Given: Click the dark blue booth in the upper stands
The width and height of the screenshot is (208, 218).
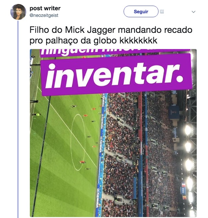Looking at the screenshot, I should (x=174, y=112).
